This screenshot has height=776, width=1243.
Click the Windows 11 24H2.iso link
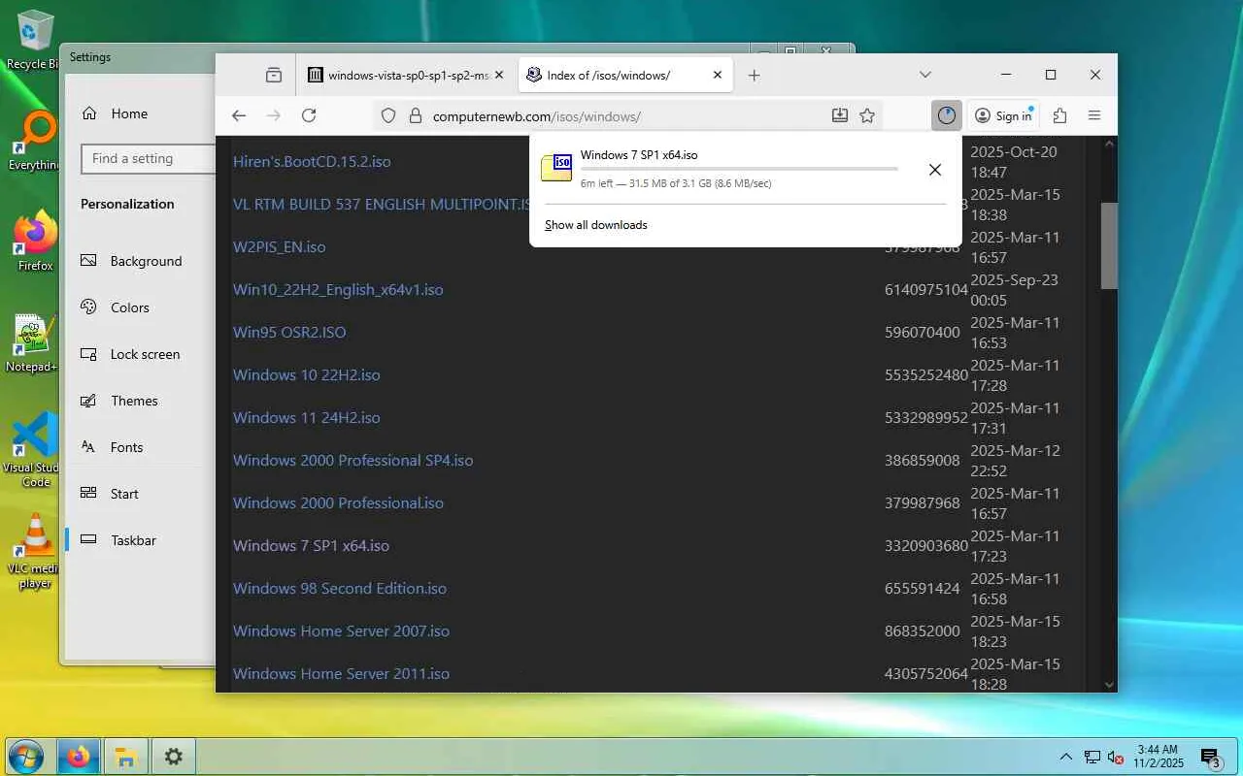(306, 417)
